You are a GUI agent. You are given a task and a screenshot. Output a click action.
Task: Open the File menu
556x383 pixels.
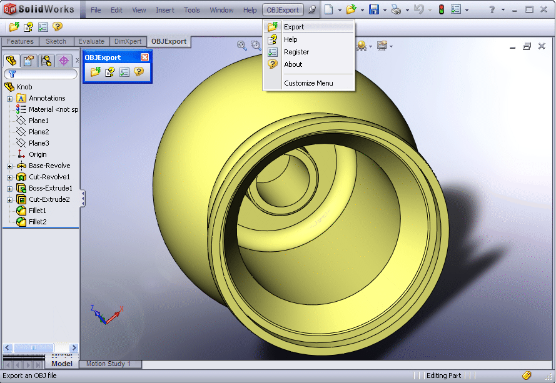click(x=96, y=10)
